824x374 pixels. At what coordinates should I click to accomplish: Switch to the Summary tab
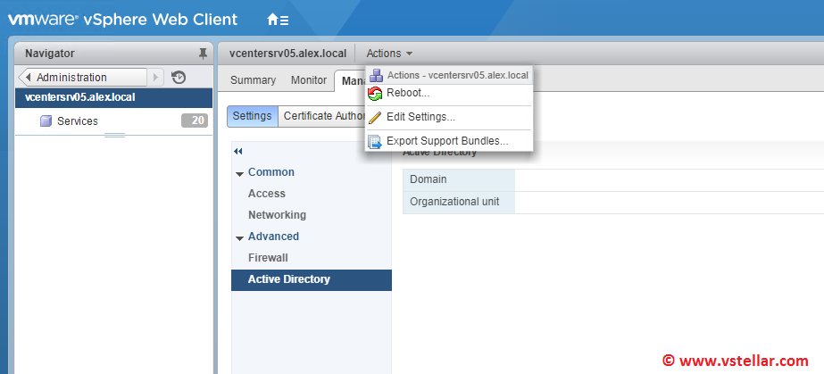point(253,80)
